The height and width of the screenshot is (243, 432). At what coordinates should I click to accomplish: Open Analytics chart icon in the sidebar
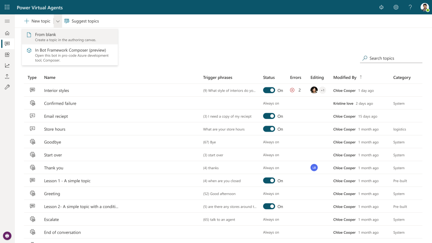point(7,65)
